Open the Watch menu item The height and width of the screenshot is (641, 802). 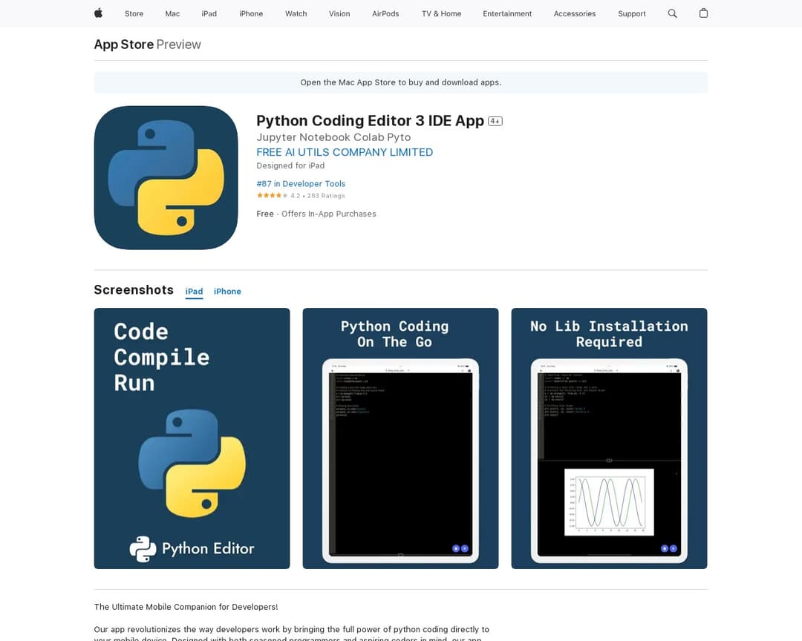(296, 14)
